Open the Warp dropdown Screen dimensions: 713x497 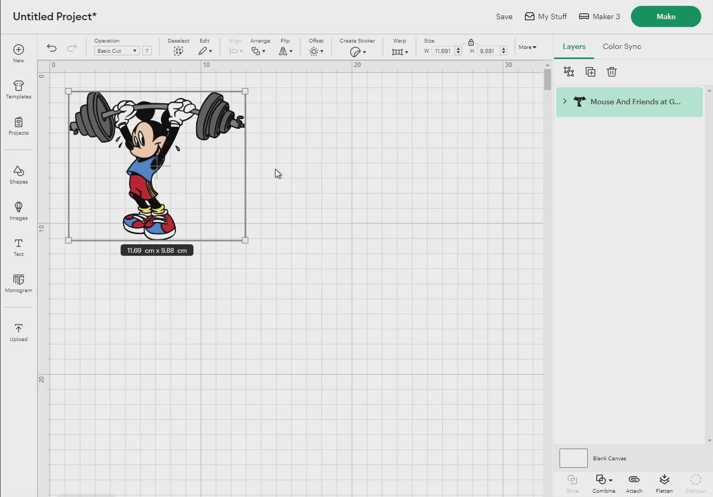click(x=400, y=52)
